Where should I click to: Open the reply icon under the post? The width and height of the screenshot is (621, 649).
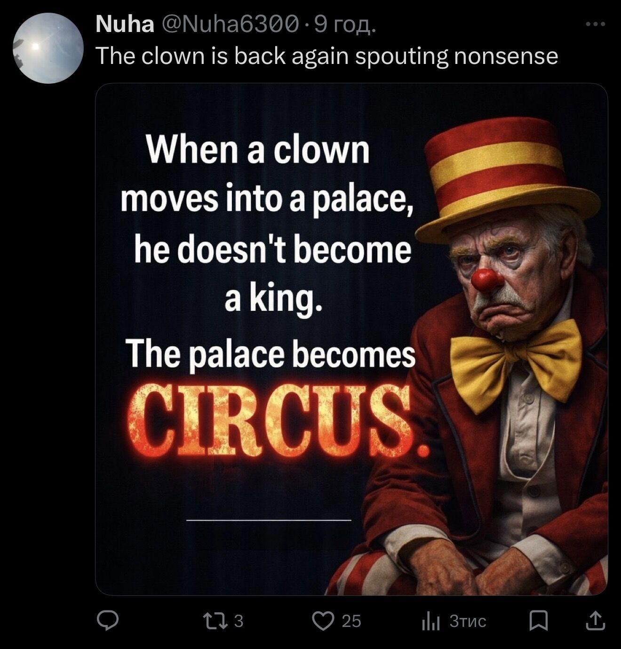pos(107,621)
